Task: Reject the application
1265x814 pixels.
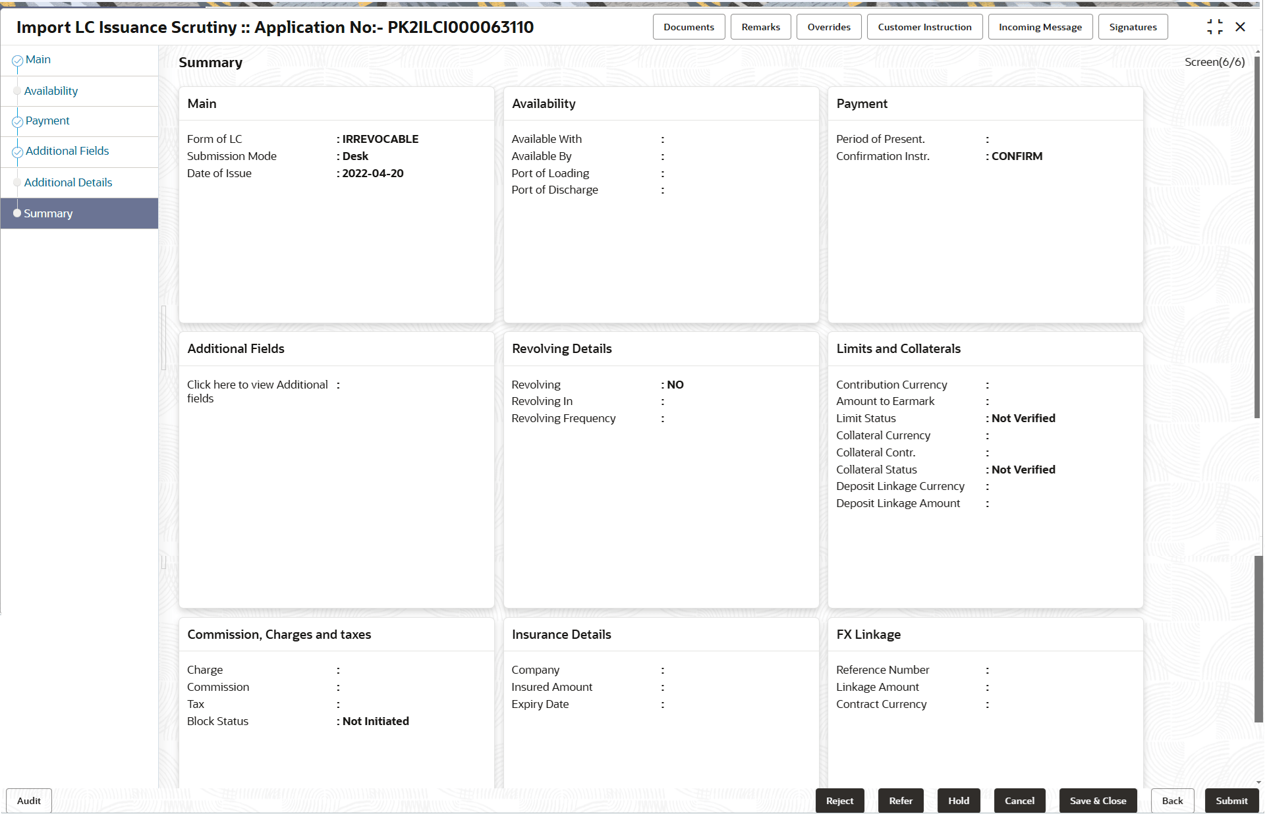Action: [x=839, y=801]
